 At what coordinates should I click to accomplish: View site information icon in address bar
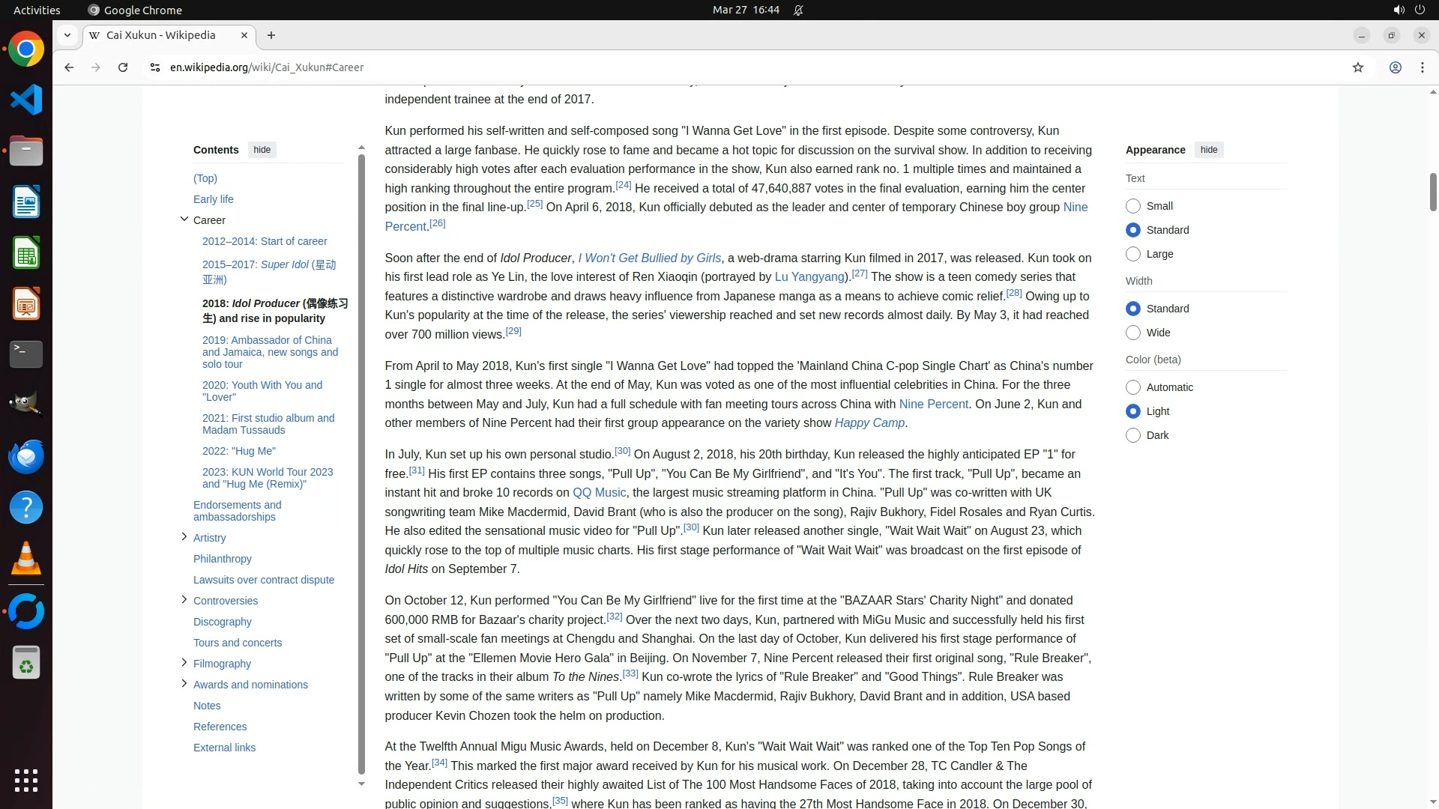pyautogui.click(x=155, y=67)
